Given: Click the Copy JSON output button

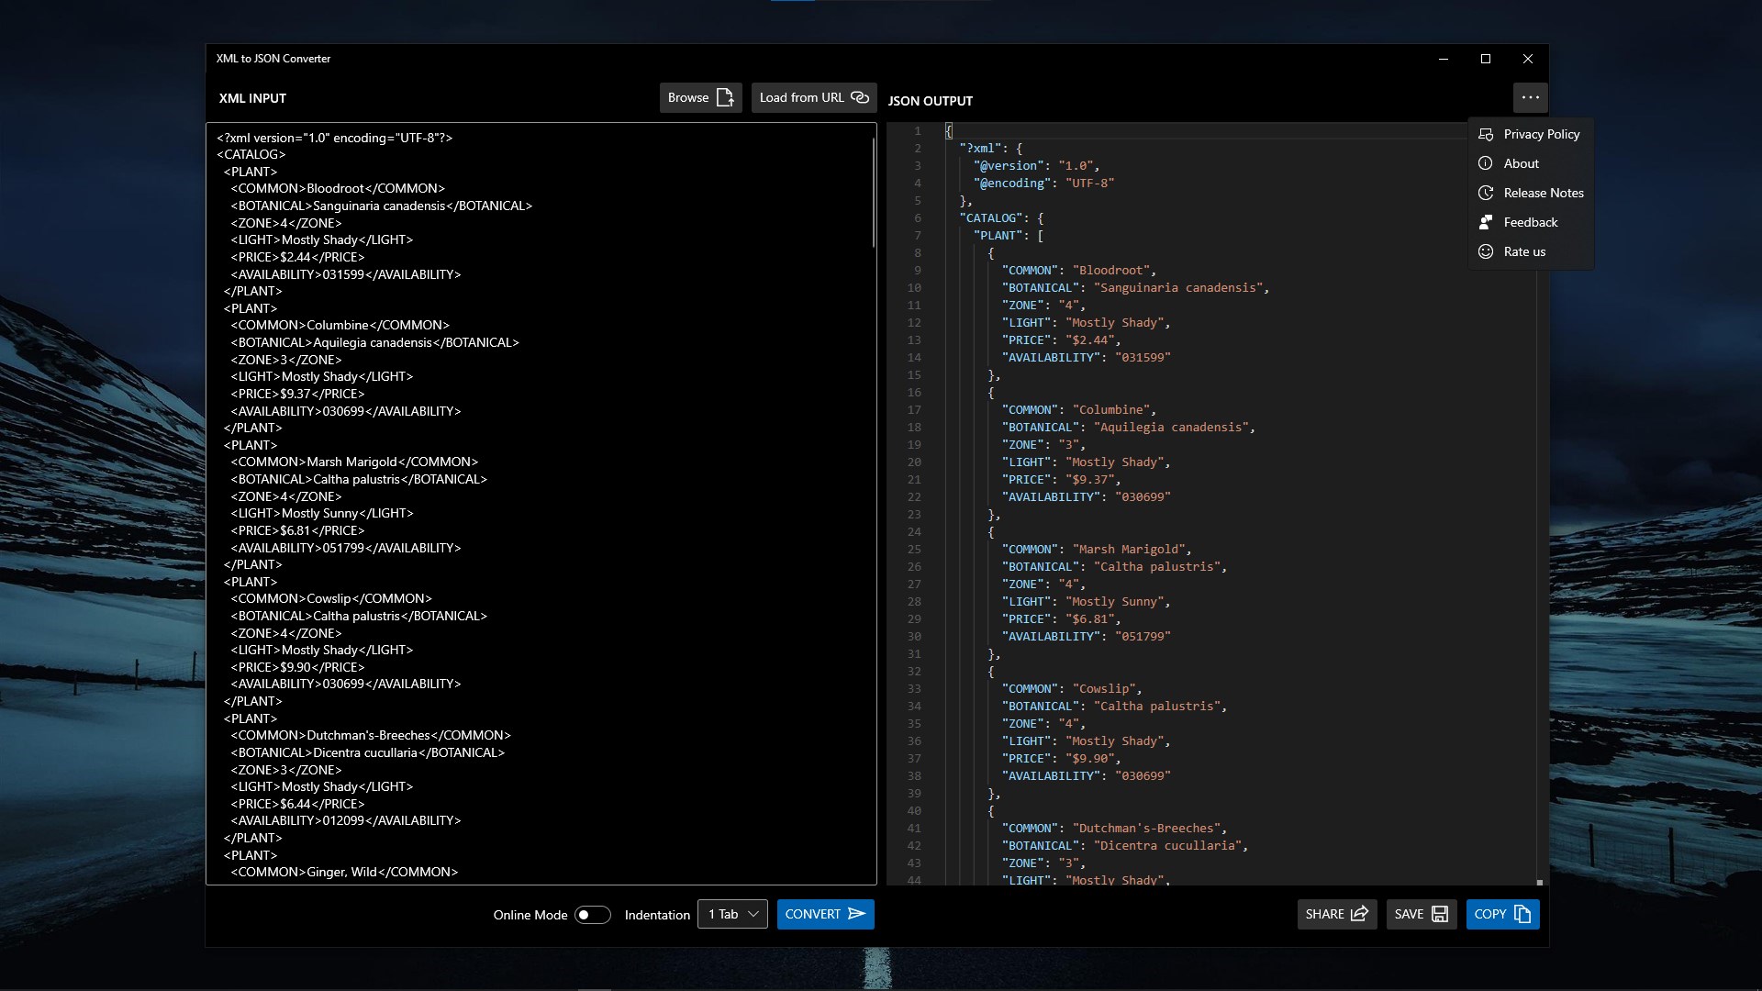Looking at the screenshot, I should pos(1502,914).
